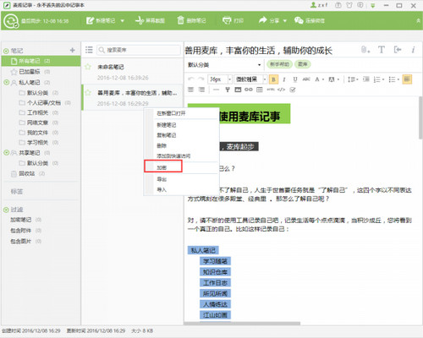Click the green download arrow in the title bar
The height and width of the screenshot is (338, 423).
373,5
